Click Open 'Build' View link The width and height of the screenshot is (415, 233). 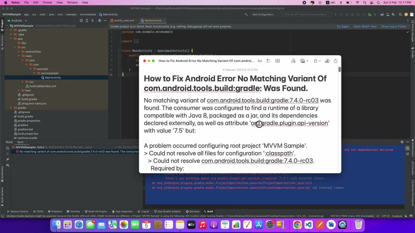[365, 27]
